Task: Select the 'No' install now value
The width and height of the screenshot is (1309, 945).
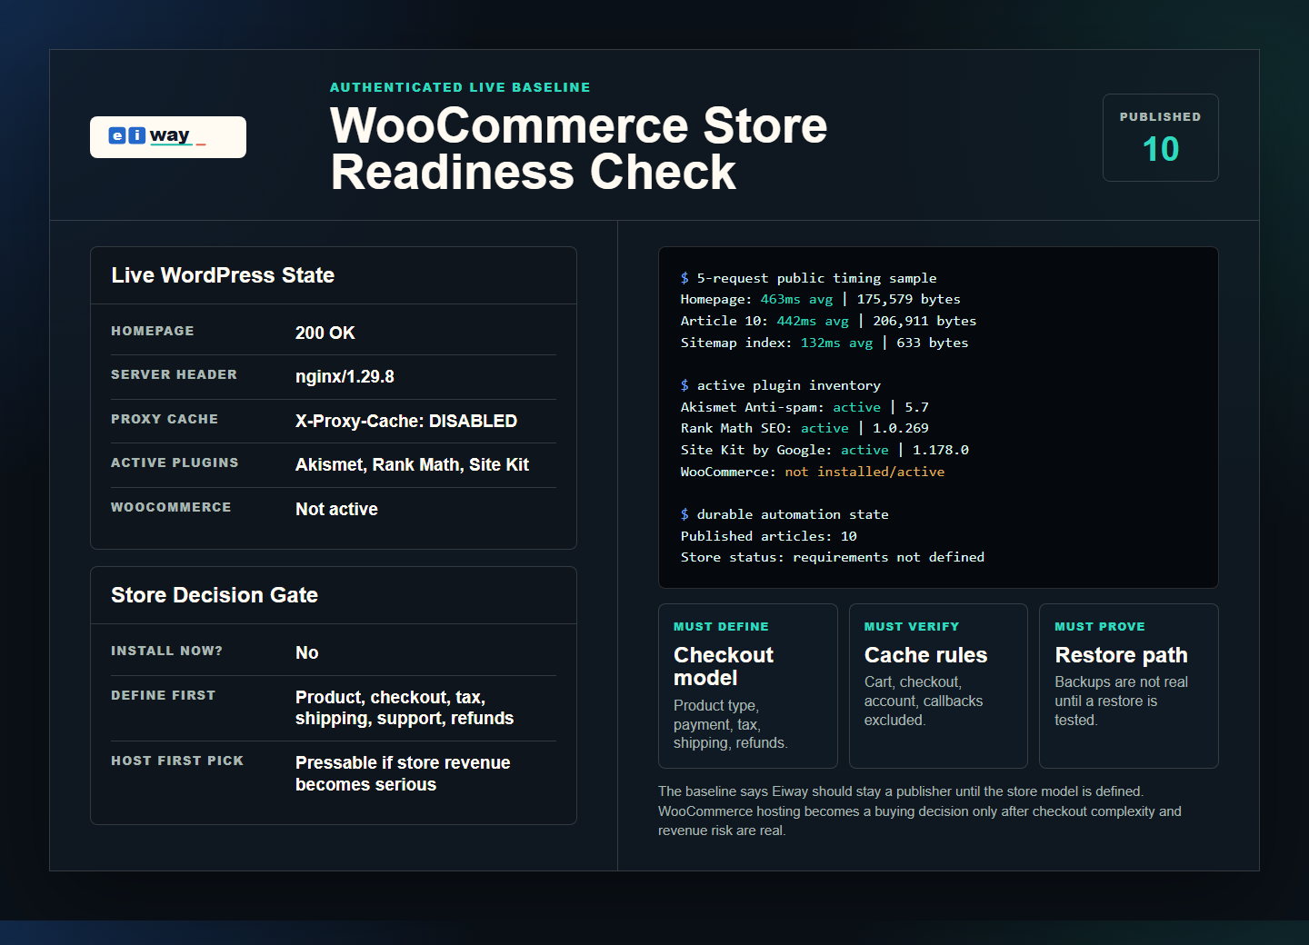Action: click(307, 652)
